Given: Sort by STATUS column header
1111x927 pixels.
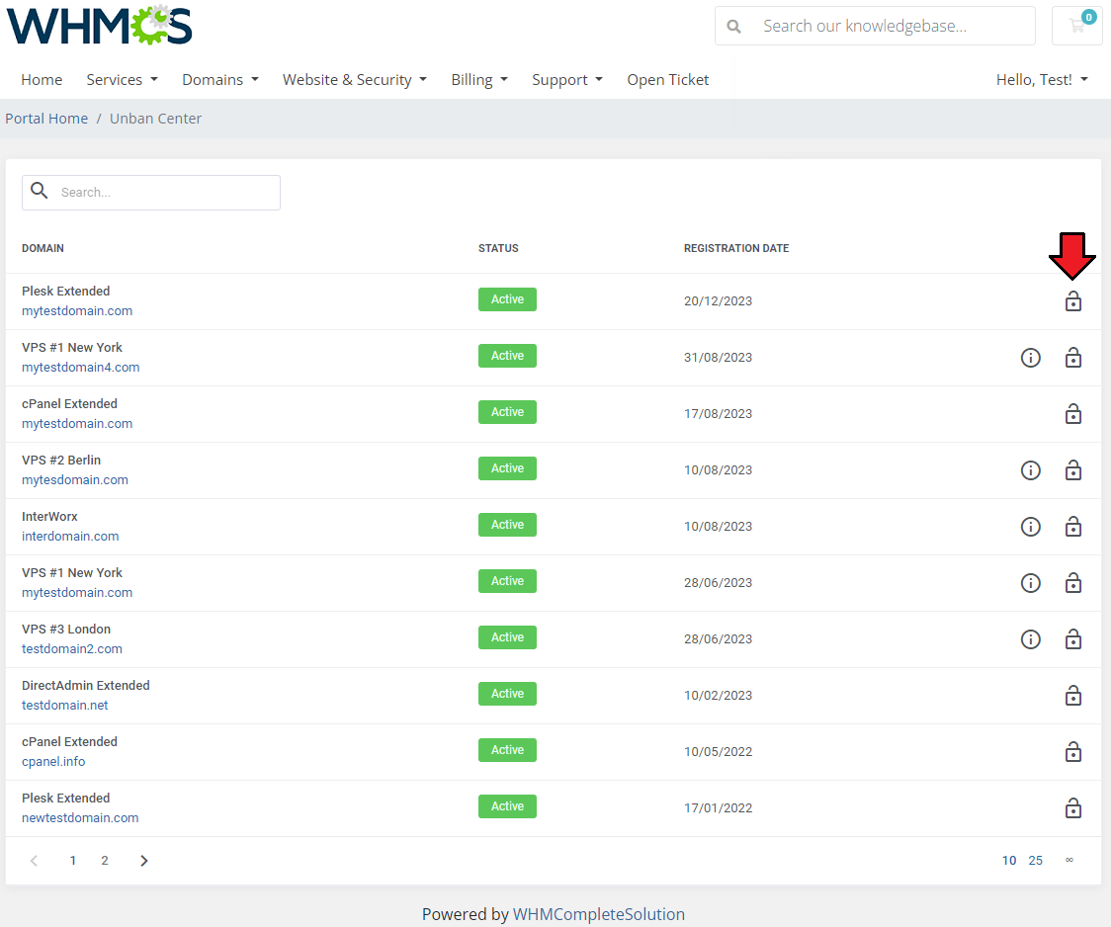Looking at the screenshot, I should point(498,248).
